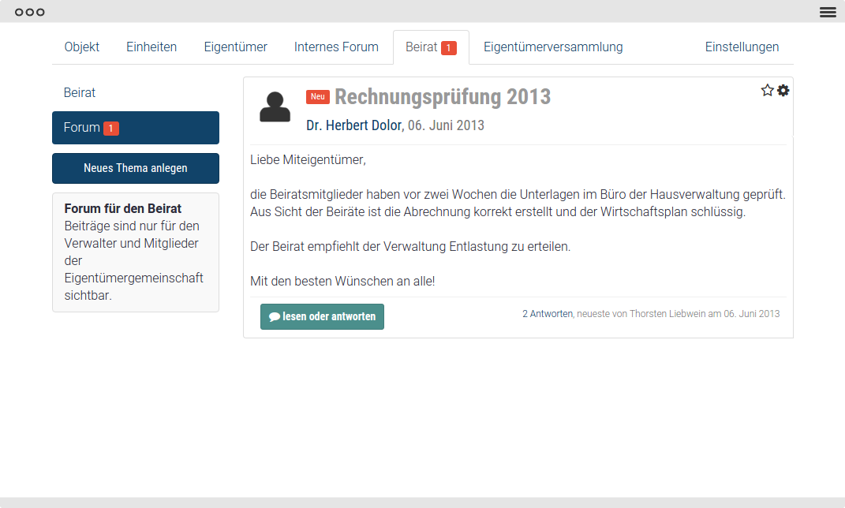Click the red 'Neu' badge

(x=318, y=97)
